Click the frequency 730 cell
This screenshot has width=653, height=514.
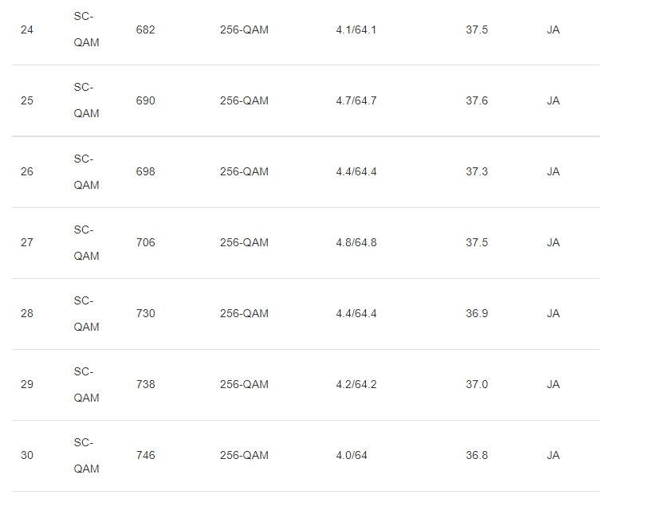146,314
